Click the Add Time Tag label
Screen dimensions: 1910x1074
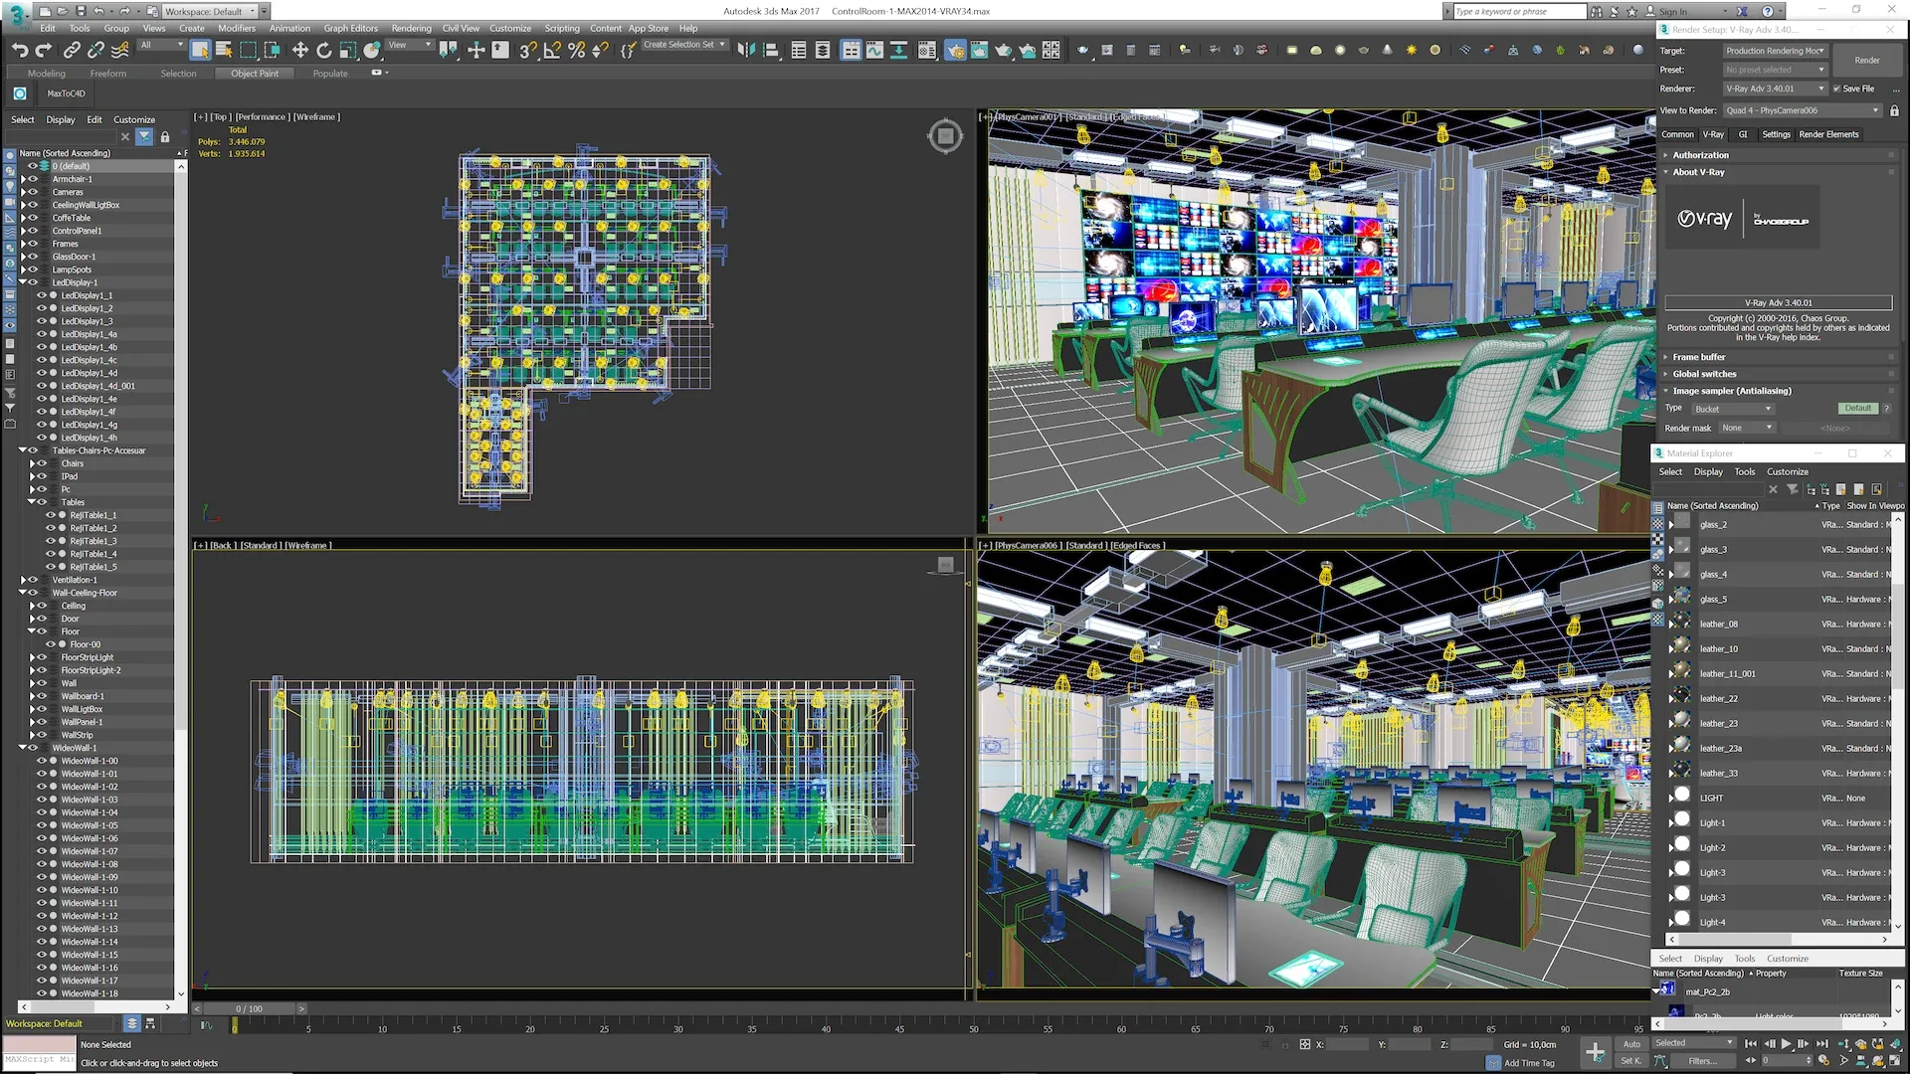click(x=1529, y=1063)
